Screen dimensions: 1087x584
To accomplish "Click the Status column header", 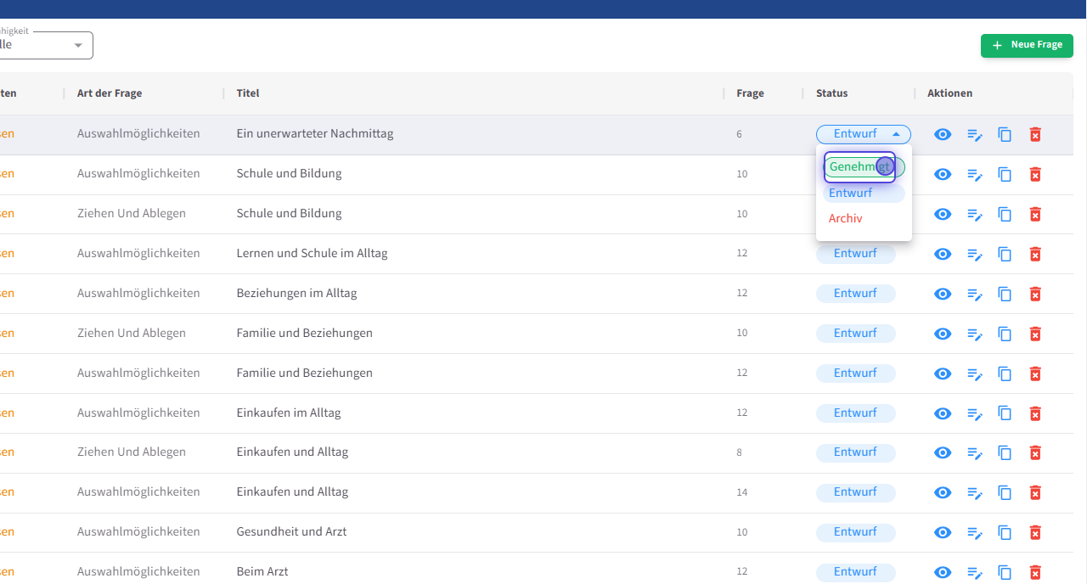I will 831,93.
